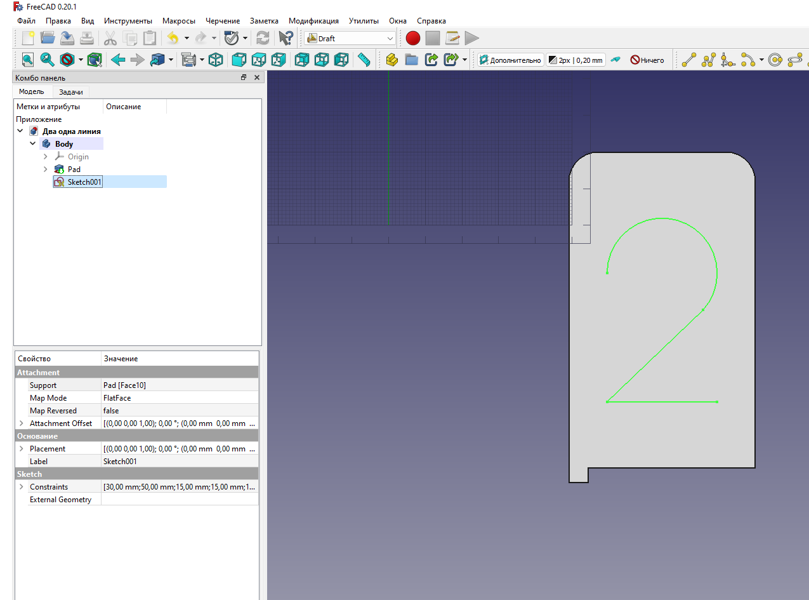Switch to the Задачи tab
The width and height of the screenshot is (809, 600).
point(70,92)
